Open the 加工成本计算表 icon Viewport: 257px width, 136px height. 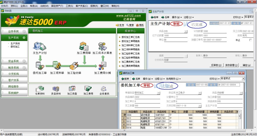click(x=102, y=46)
